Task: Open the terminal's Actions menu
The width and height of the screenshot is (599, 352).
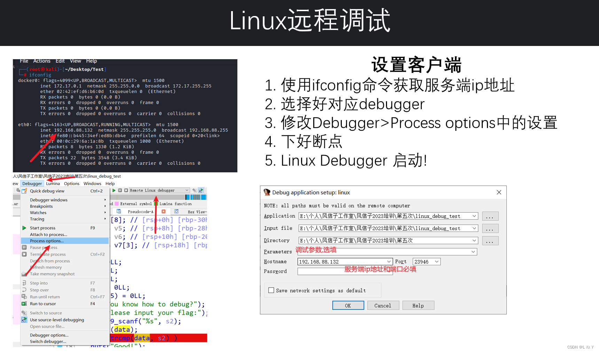Action: 42,61
